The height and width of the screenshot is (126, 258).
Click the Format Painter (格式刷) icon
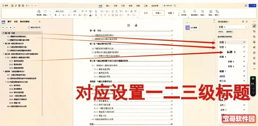click(x=39, y=11)
